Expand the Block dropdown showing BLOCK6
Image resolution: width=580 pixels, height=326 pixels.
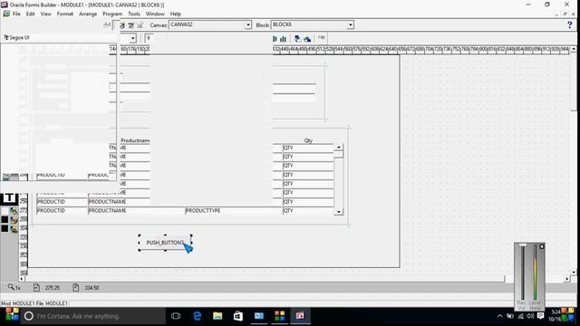pos(350,24)
